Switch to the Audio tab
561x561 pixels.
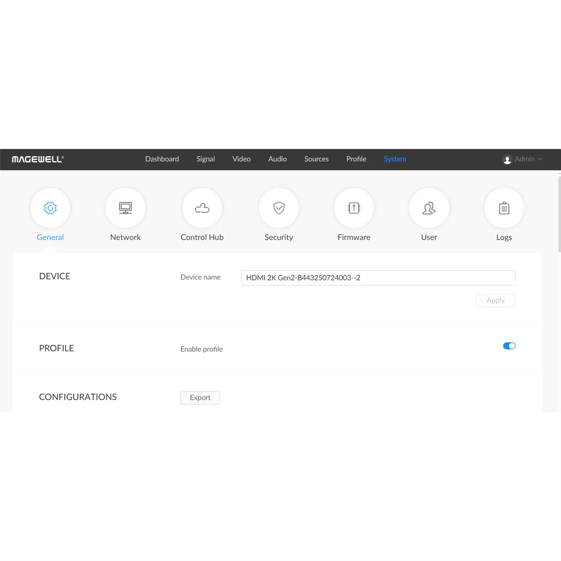point(277,159)
